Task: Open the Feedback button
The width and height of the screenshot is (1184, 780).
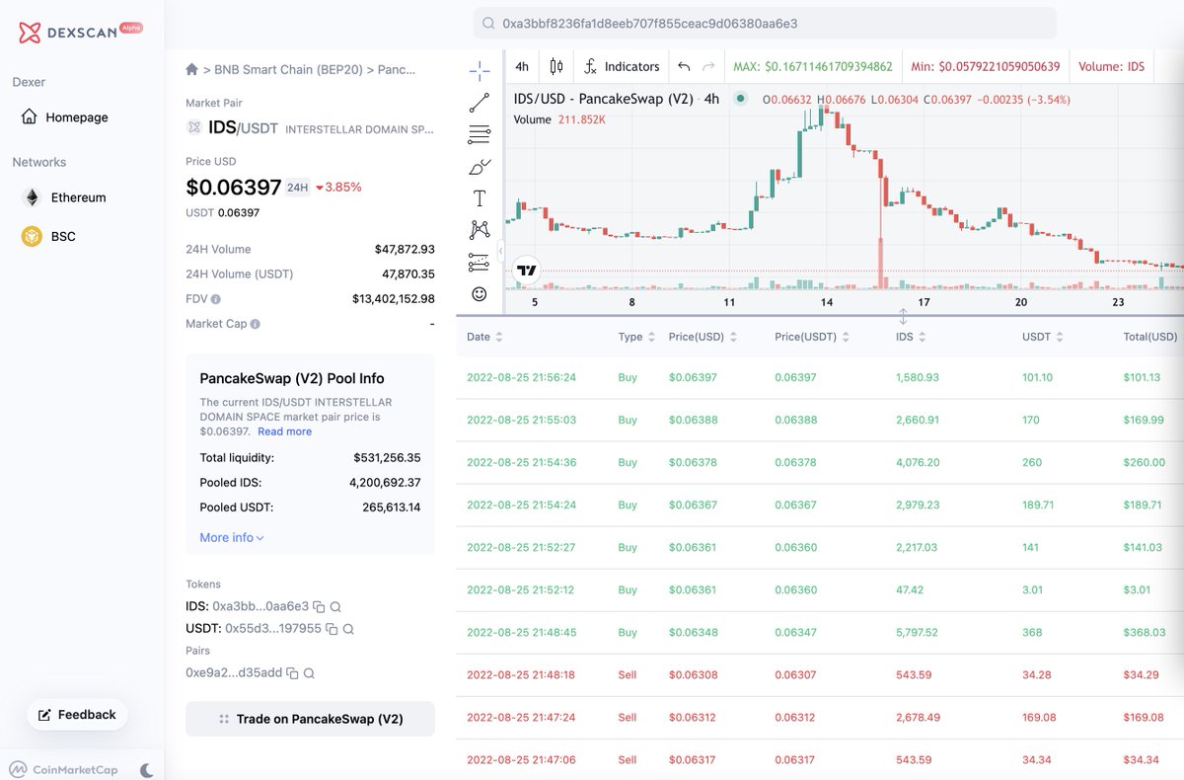Action: (77, 715)
